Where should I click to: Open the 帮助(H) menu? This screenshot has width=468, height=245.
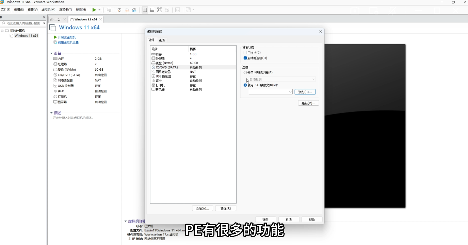(x=81, y=10)
